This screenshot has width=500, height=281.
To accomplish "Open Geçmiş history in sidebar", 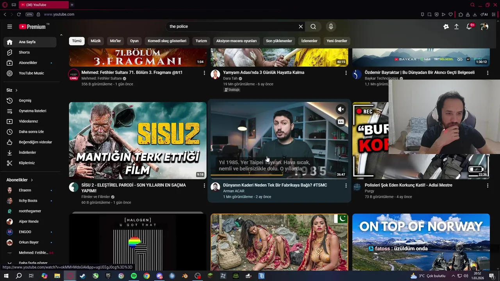I will (30, 100).
